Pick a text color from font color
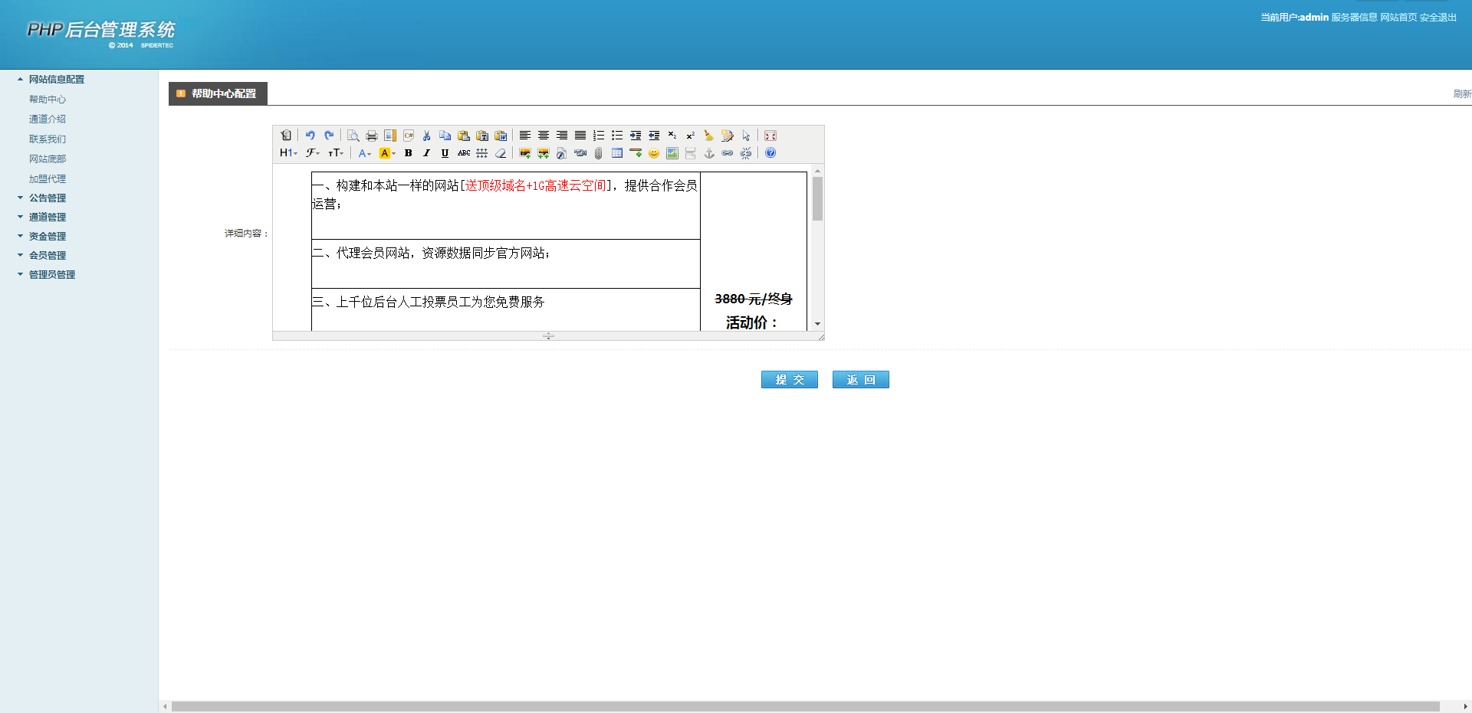 pos(365,153)
